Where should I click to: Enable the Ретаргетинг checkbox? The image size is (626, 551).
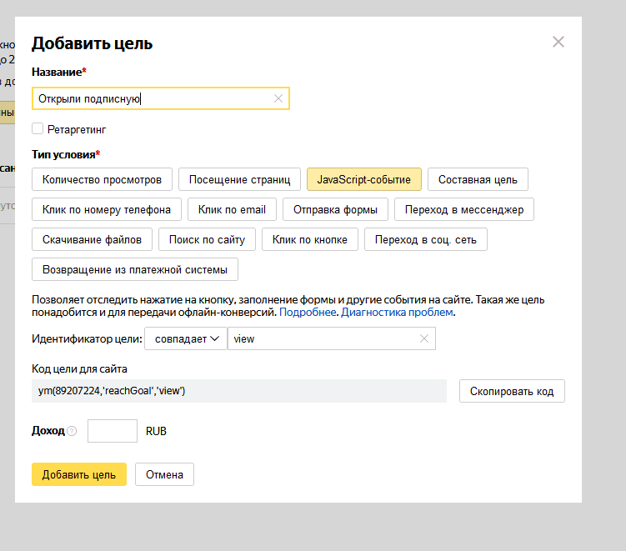[x=38, y=129]
